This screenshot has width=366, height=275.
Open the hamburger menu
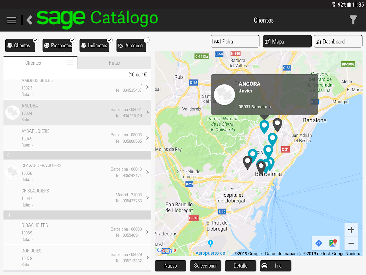click(x=11, y=20)
